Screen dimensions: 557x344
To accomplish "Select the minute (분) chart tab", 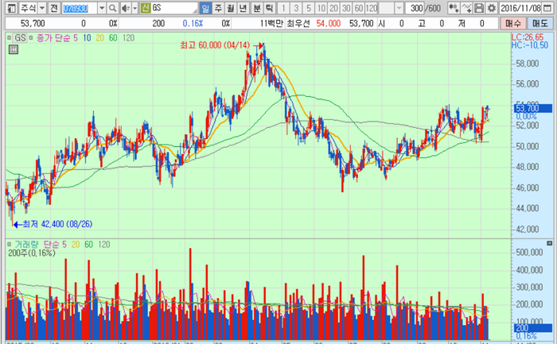I will click(x=256, y=8).
